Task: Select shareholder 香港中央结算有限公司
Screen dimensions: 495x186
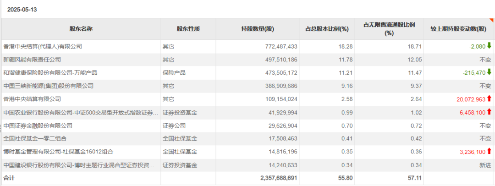Action: tap(32, 99)
